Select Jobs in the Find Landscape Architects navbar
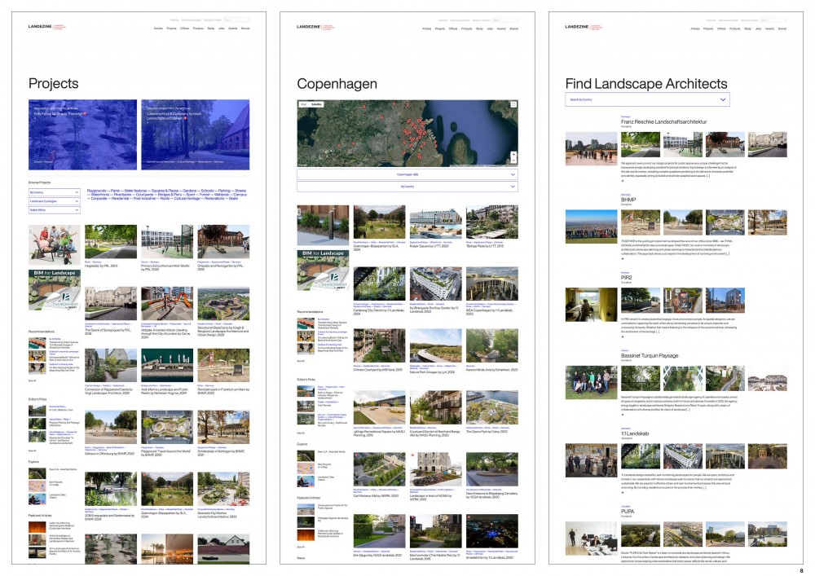 (758, 29)
